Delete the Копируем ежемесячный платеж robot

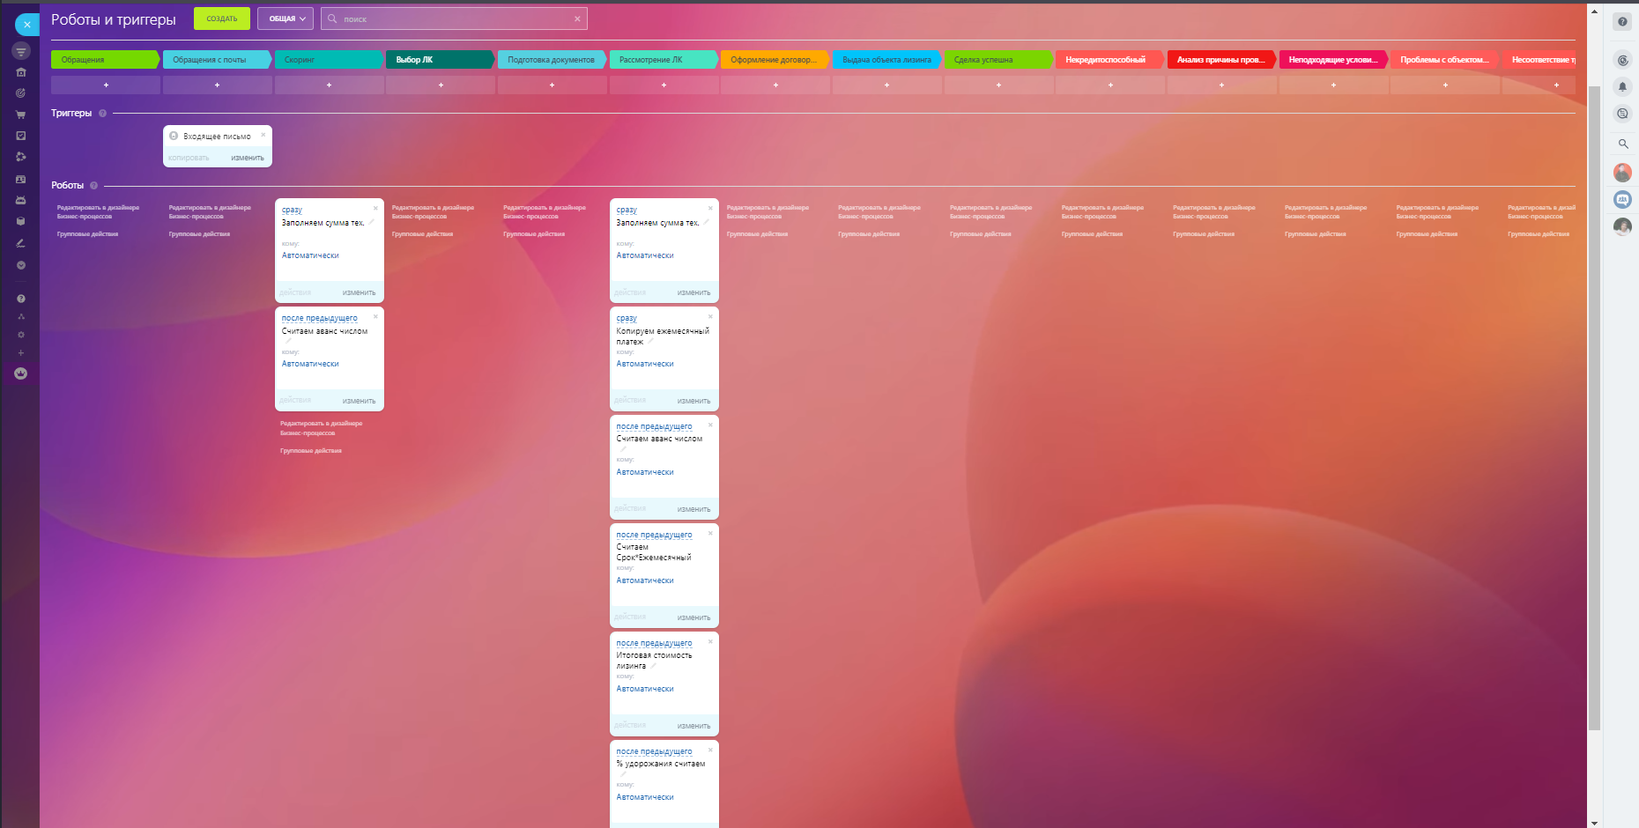tap(710, 316)
